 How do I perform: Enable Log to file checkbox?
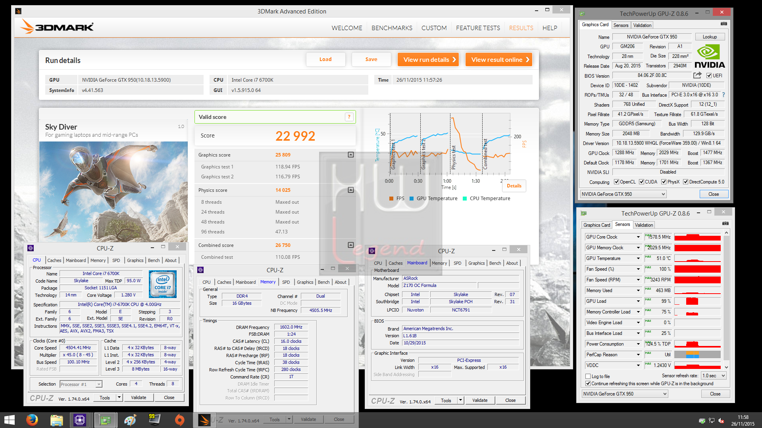tap(588, 376)
